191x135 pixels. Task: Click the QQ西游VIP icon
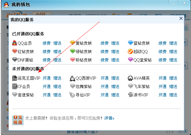tap(72, 78)
